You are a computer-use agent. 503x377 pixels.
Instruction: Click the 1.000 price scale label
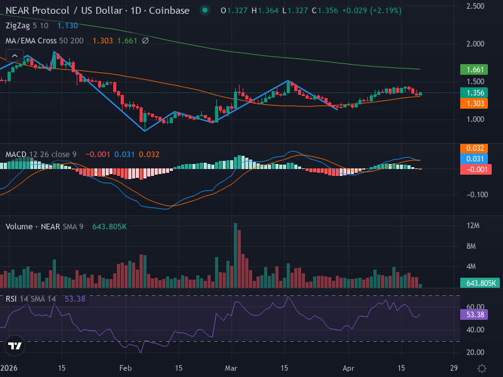(475, 119)
